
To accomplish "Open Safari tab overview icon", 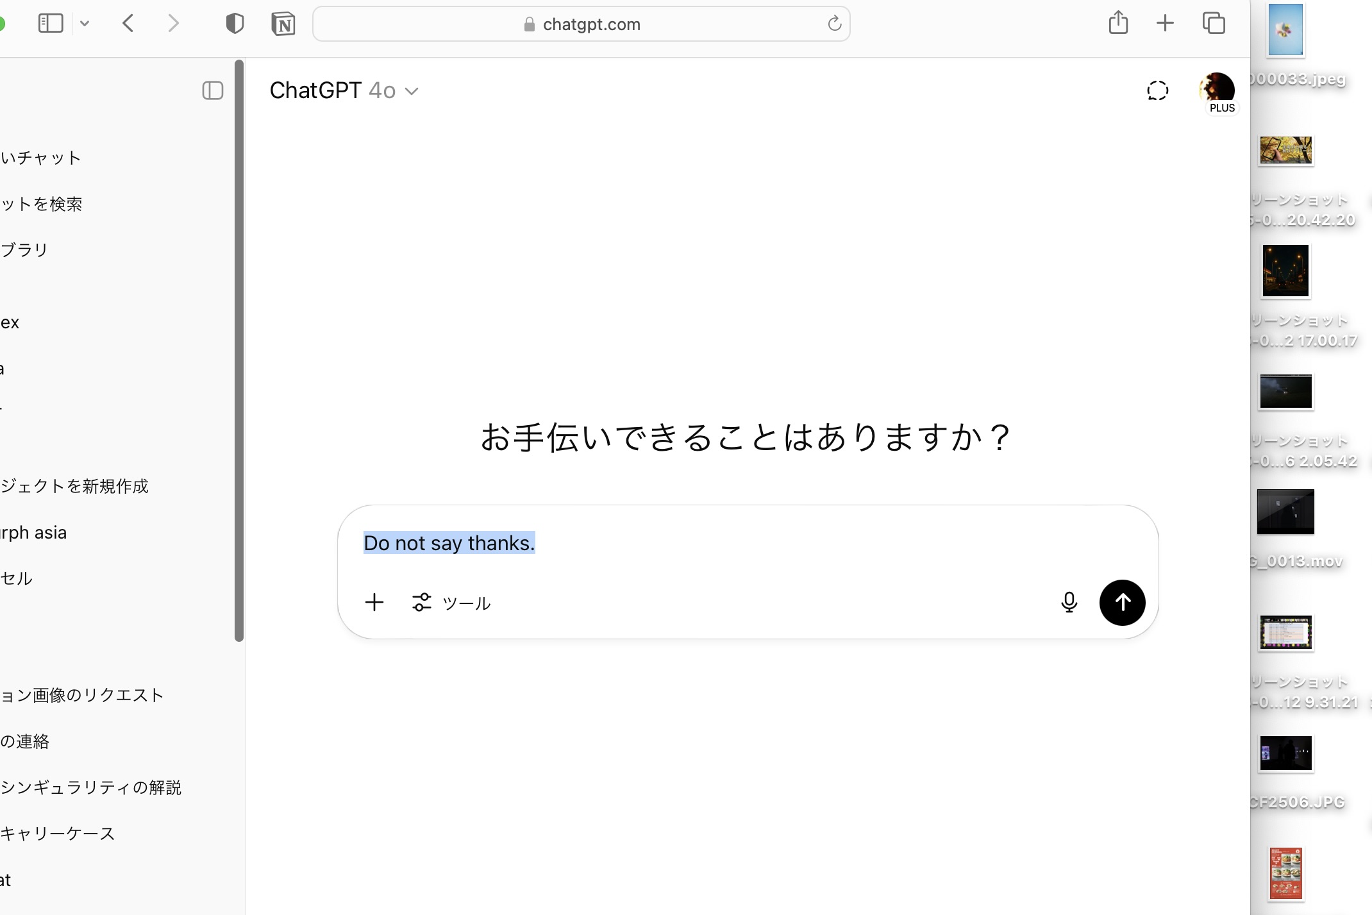I will tap(1214, 24).
